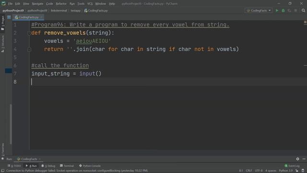The image size is (307, 173).
Task: Open the Structure tool window sidebar button
Action: coord(2,44)
